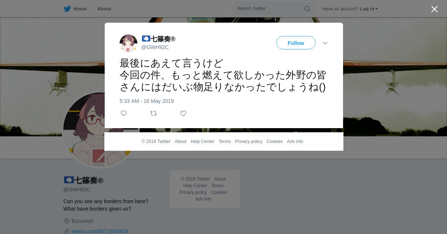Click the Cookies link in modal footer
Image resolution: width=447 pixels, height=234 pixels.
(x=275, y=142)
